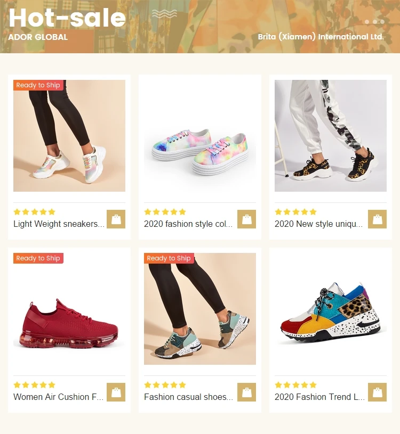
Task: View the multicolor leopard chunky sneaker image
Action: (x=331, y=309)
